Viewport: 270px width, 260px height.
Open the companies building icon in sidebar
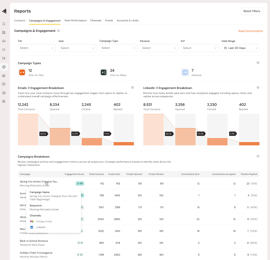click(x=4, y=32)
